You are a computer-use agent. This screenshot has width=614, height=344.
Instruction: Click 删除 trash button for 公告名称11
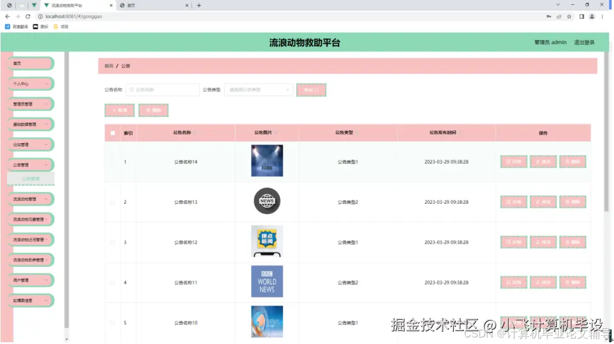[x=572, y=283]
